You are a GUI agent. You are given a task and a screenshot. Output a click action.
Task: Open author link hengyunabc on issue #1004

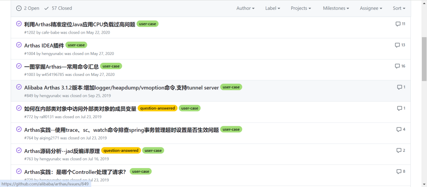click(x=53, y=53)
